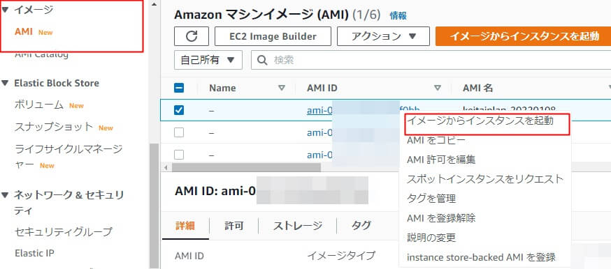Choose スポットインスタンスをリクエスト menu entry
The height and width of the screenshot is (269, 611).
coord(484,179)
